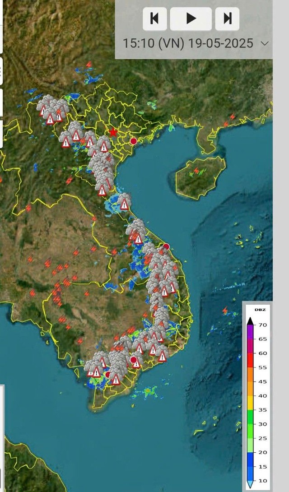Viewport: 289px width, 492px height.
Task: Click the "25" legend value
Action: coord(263,438)
